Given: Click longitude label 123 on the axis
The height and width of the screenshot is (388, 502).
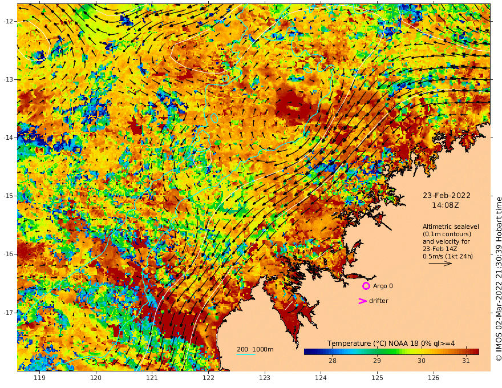Looking at the screenshot, I should tap(265, 378).
